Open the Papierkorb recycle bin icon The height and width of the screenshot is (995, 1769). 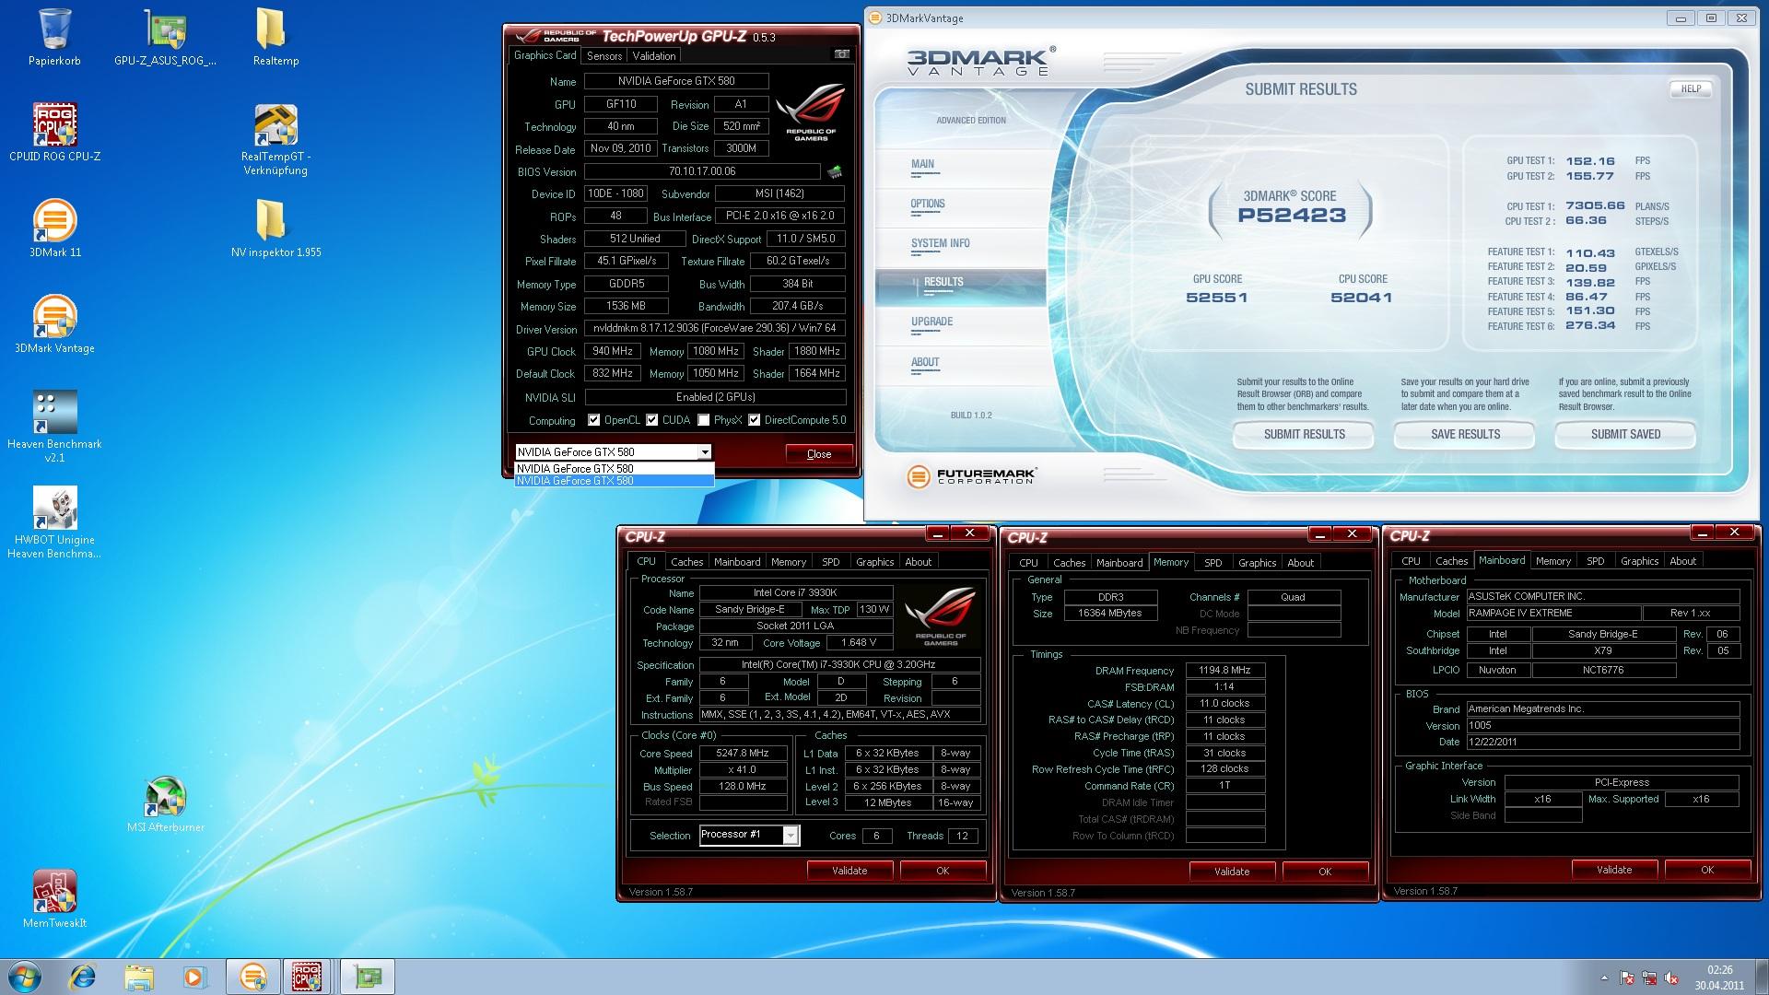point(54,38)
